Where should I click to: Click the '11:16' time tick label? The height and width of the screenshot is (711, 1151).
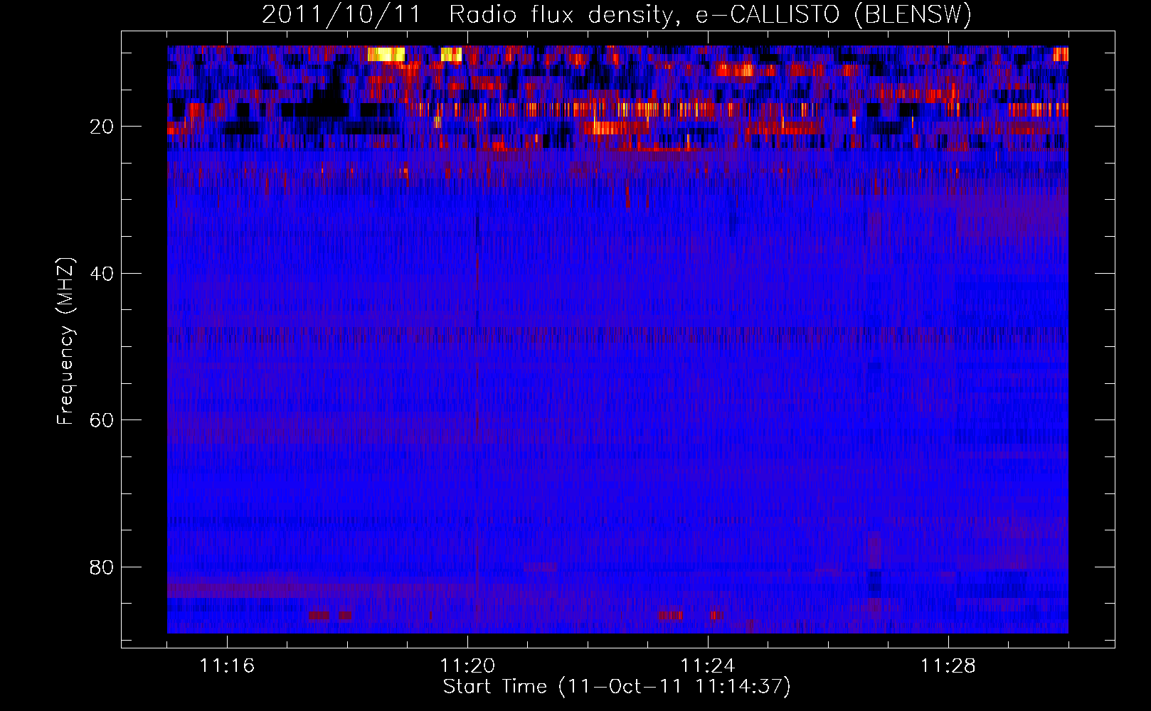(x=227, y=666)
